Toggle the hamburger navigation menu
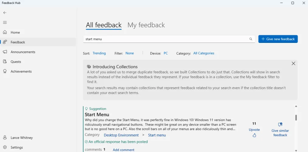The image size is (308, 152). point(5,22)
